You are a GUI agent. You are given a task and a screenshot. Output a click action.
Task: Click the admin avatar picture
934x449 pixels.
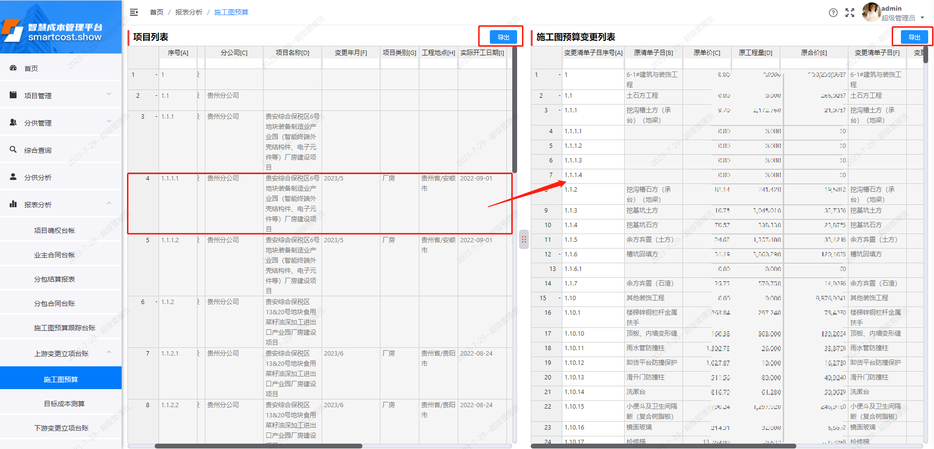(871, 13)
